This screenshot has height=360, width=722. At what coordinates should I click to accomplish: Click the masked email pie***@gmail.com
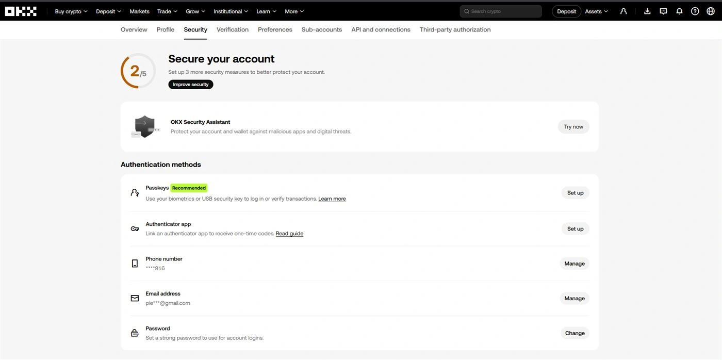(168, 303)
